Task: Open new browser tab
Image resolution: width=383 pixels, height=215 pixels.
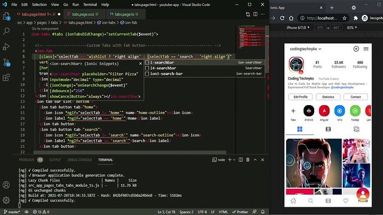Action: pos(332,8)
